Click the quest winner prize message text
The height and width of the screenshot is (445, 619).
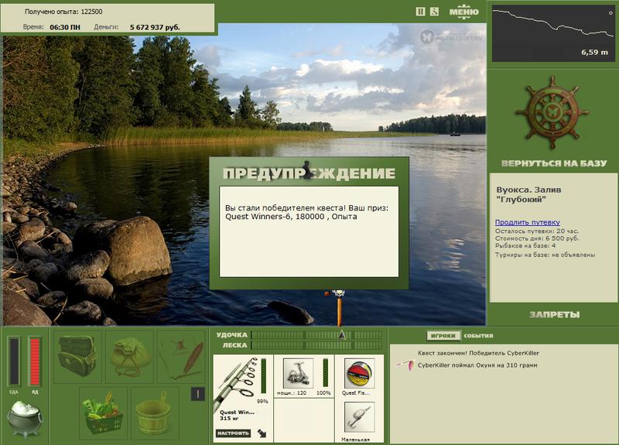click(x=306, y=212)
